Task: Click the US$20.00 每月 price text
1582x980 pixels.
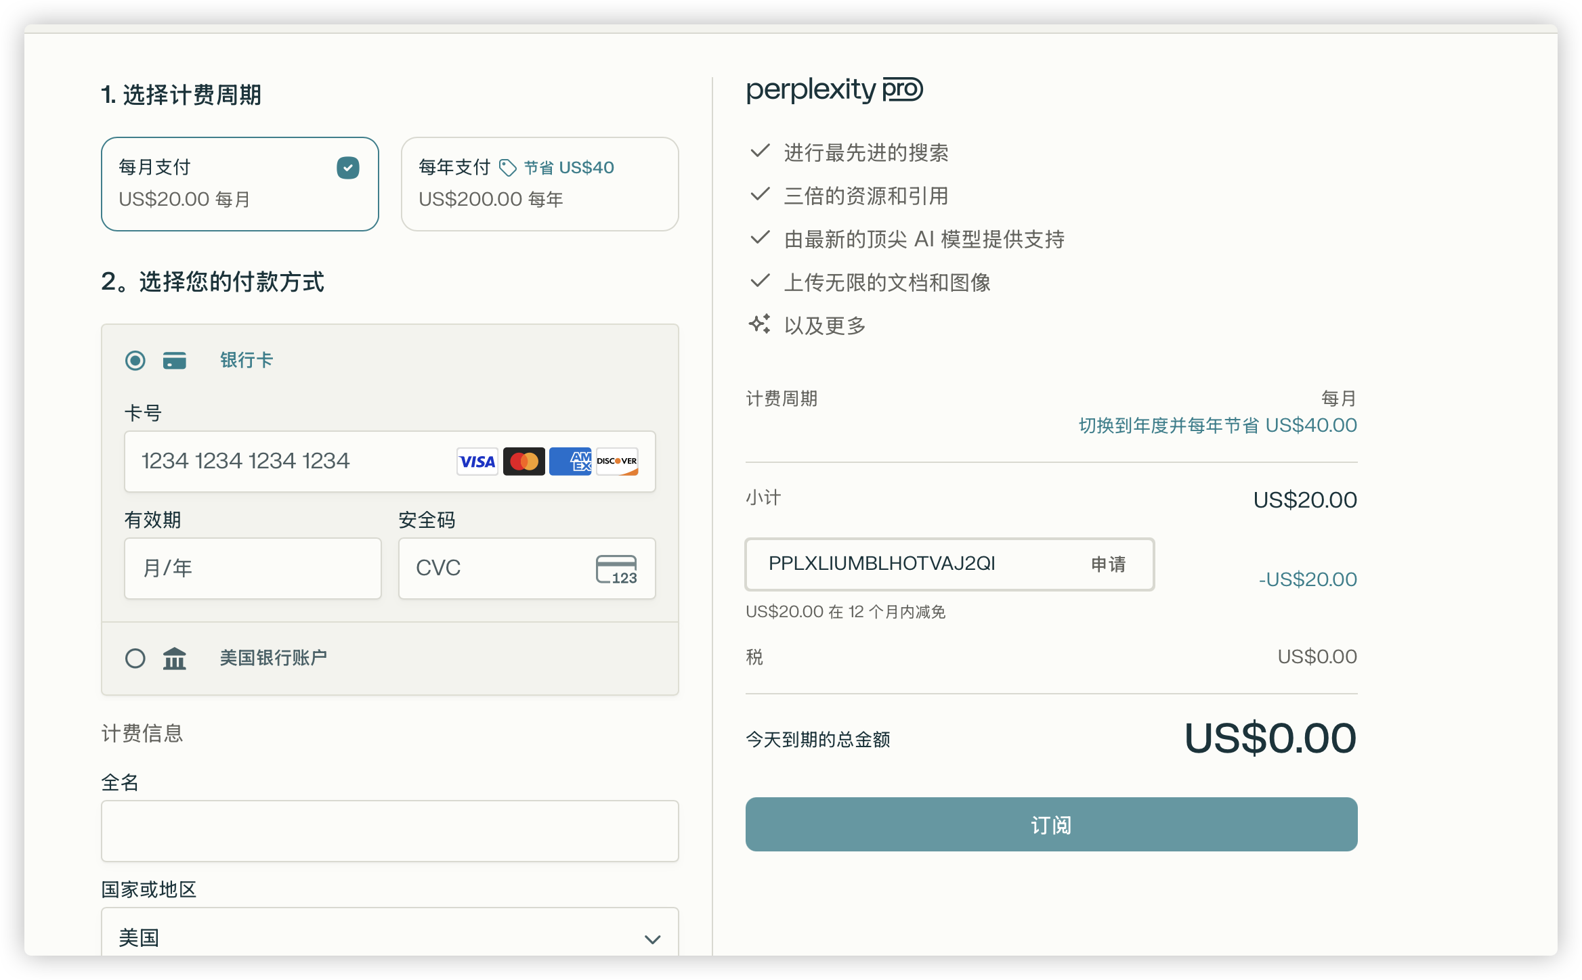Action: click(185, 200)
